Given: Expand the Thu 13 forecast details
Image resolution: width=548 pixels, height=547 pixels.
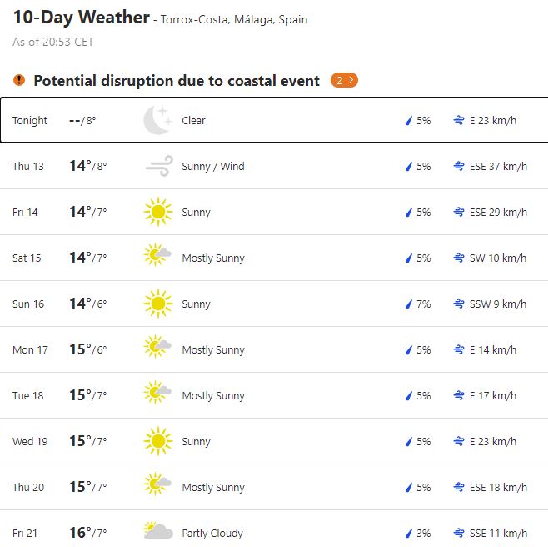Looking at the screenshot, I should (x=274, y=166).
